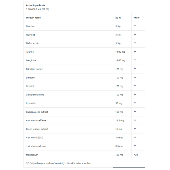Image resolution: width=170 pixels, height=170 pixels.
Task: Click the Active ingredients heading
Action: pos(35,5)
